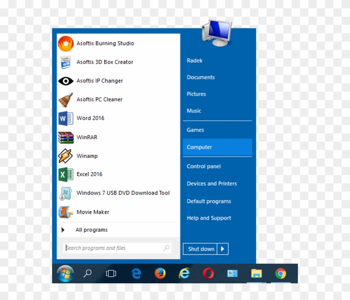Click the Movie Maker label
The height and width of the screenshot is (300, 350).
pyautogui.click(x=93, y=212)
